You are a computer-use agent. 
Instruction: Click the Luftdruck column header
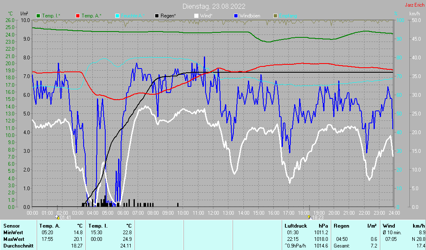(x=295, y=225)
